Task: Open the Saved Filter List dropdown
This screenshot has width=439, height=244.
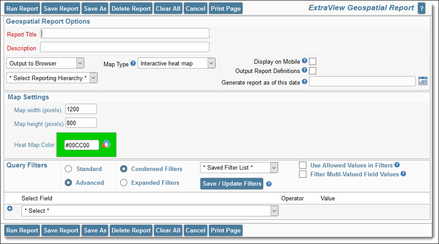Action: tap(239, 167)
